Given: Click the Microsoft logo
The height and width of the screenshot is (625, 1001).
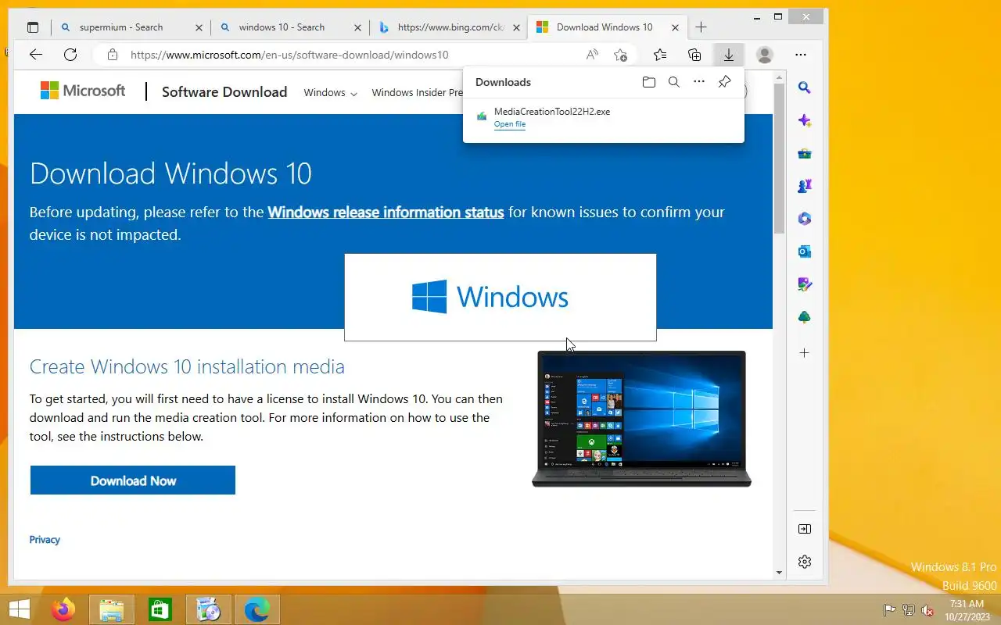Looking at the screenshot, I should point(83,91).
